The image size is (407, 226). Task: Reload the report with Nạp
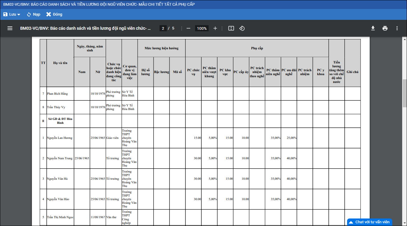[33, 14]
